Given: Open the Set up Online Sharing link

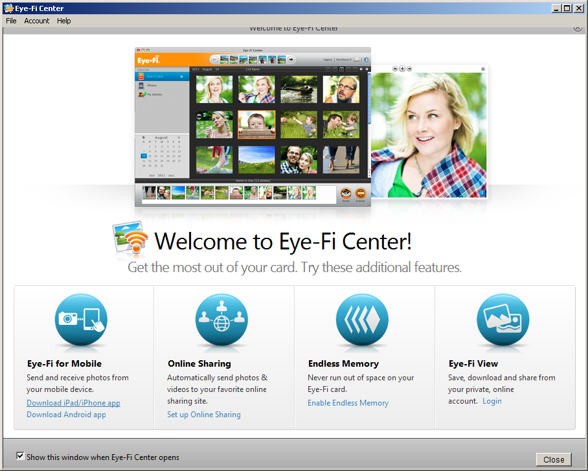Looking at the screenshot, I should pos(203,415).
